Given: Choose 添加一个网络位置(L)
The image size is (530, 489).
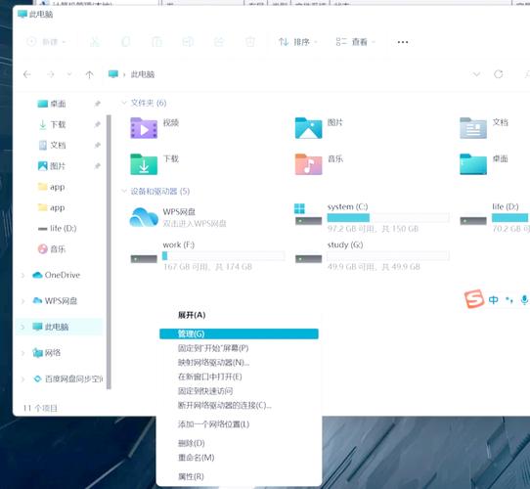Looking at the screenshot, I should pos(213,424).
